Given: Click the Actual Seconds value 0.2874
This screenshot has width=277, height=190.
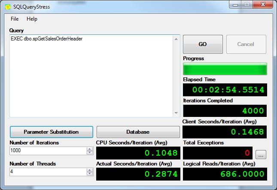Looking at the screenshot, I should pyautogui.click(x=161, y=174).
